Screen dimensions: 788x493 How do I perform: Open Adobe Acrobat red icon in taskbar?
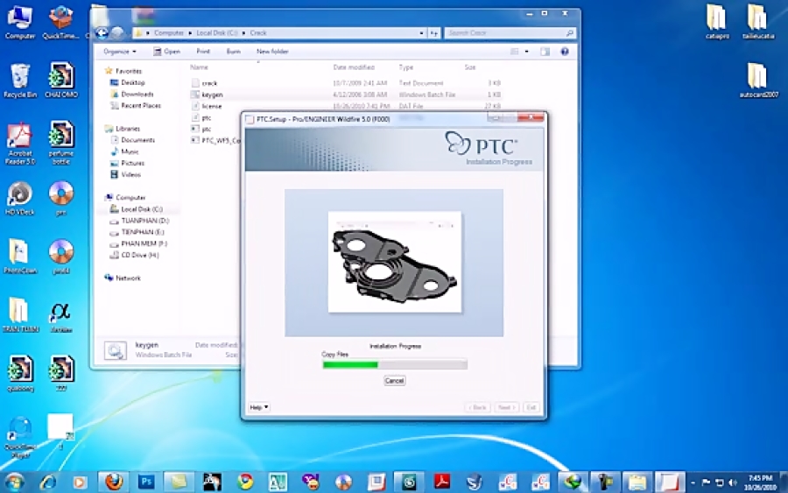coord(442,482)
